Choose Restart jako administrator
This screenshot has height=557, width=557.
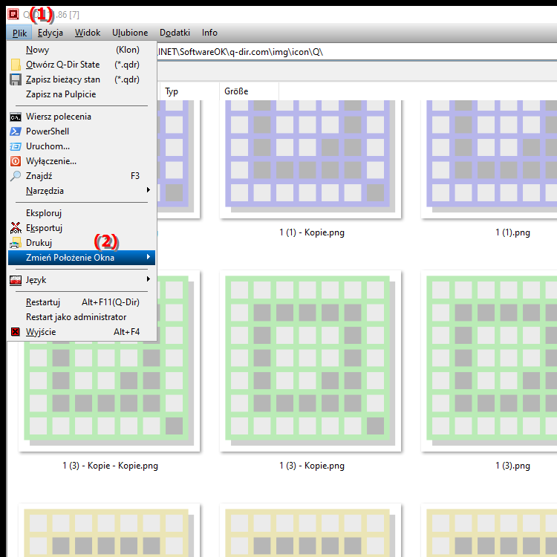click(x=82, y=317)
